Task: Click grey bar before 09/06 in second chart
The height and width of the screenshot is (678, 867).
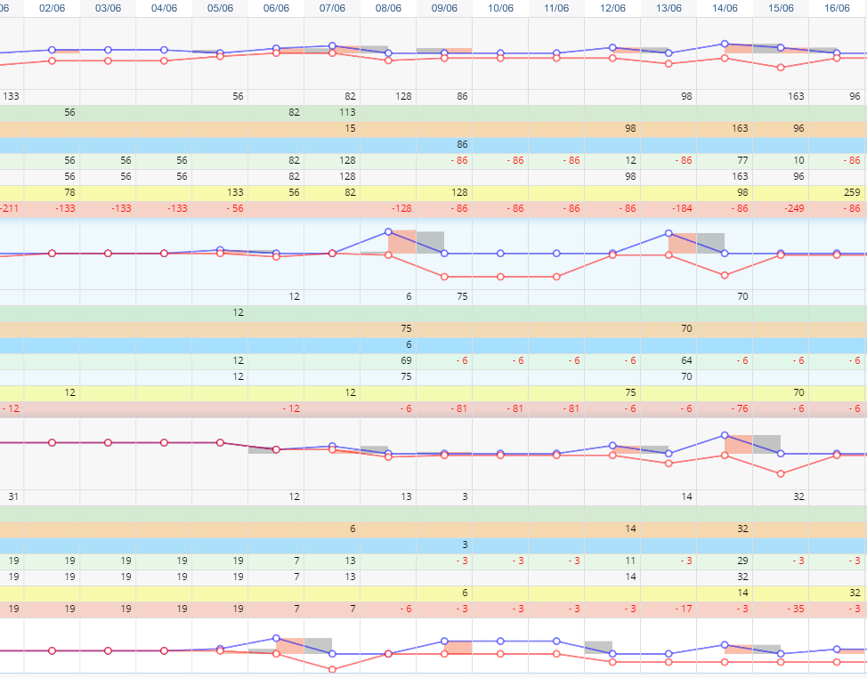Action: click(430, 243)
